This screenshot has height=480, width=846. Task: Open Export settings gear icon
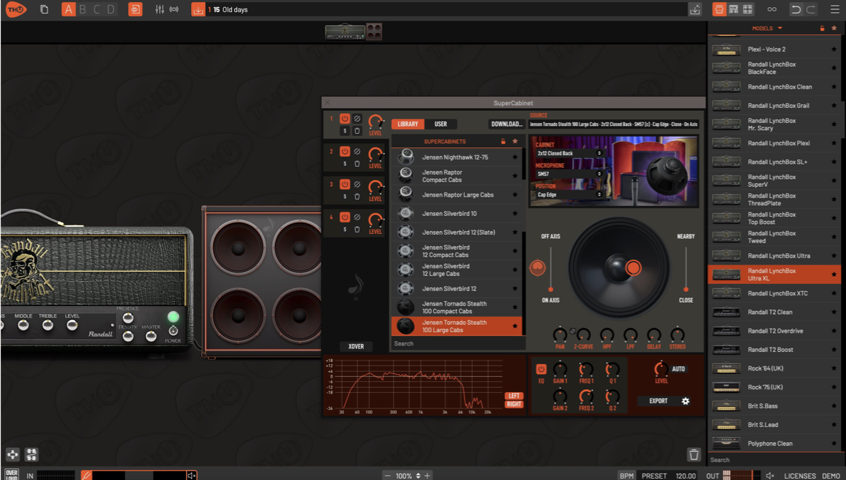click(x=686, y=401)
